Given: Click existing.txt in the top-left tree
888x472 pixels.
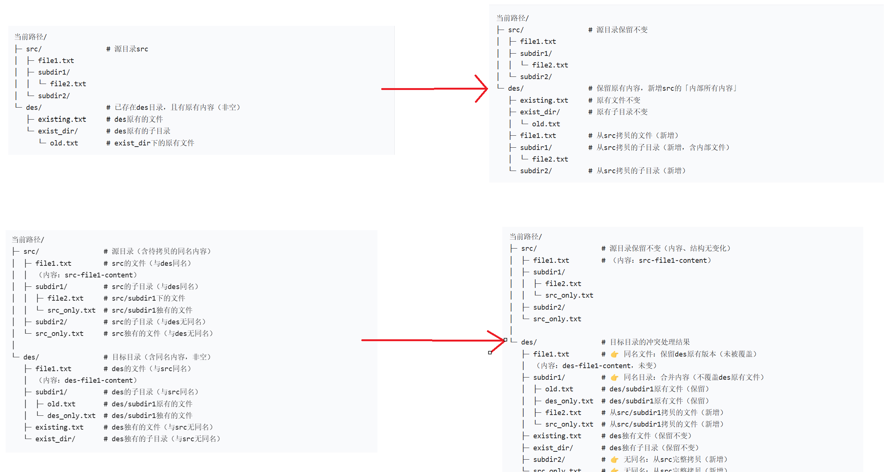Looking at the screenshot, I should coord(62,119).
